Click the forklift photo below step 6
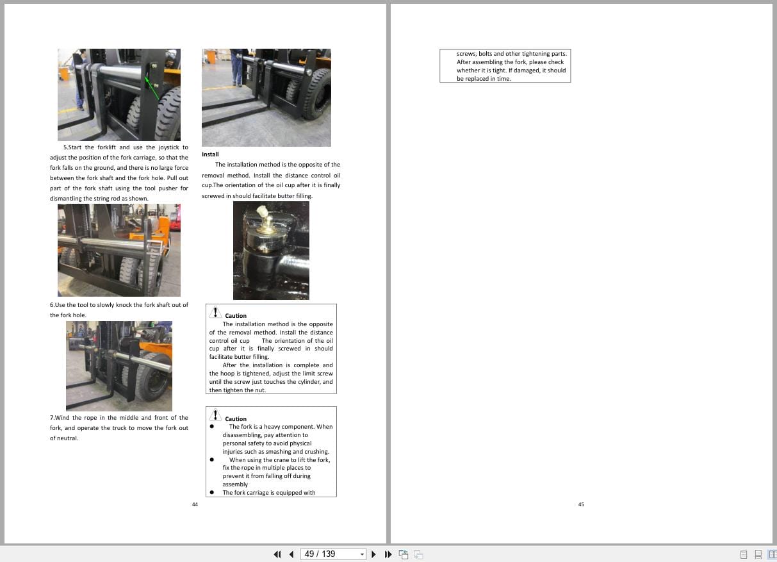This screenshot has width=777, height=562. [119, 365]
